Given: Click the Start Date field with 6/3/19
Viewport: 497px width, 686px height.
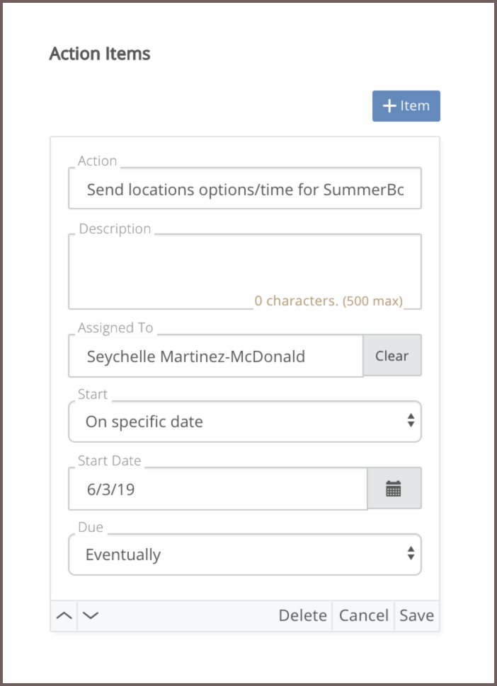Looking at the screenshot, I should [217, 489].
